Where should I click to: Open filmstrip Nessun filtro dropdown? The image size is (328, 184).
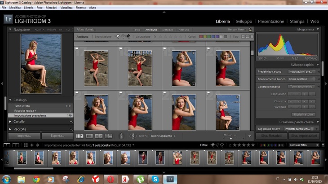304,145
